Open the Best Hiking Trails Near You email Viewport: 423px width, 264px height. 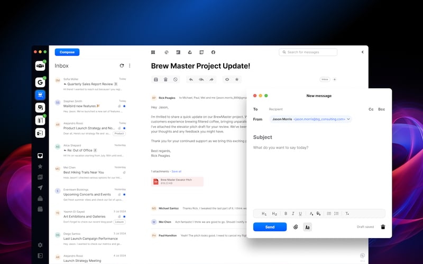[x=90, y=173]
